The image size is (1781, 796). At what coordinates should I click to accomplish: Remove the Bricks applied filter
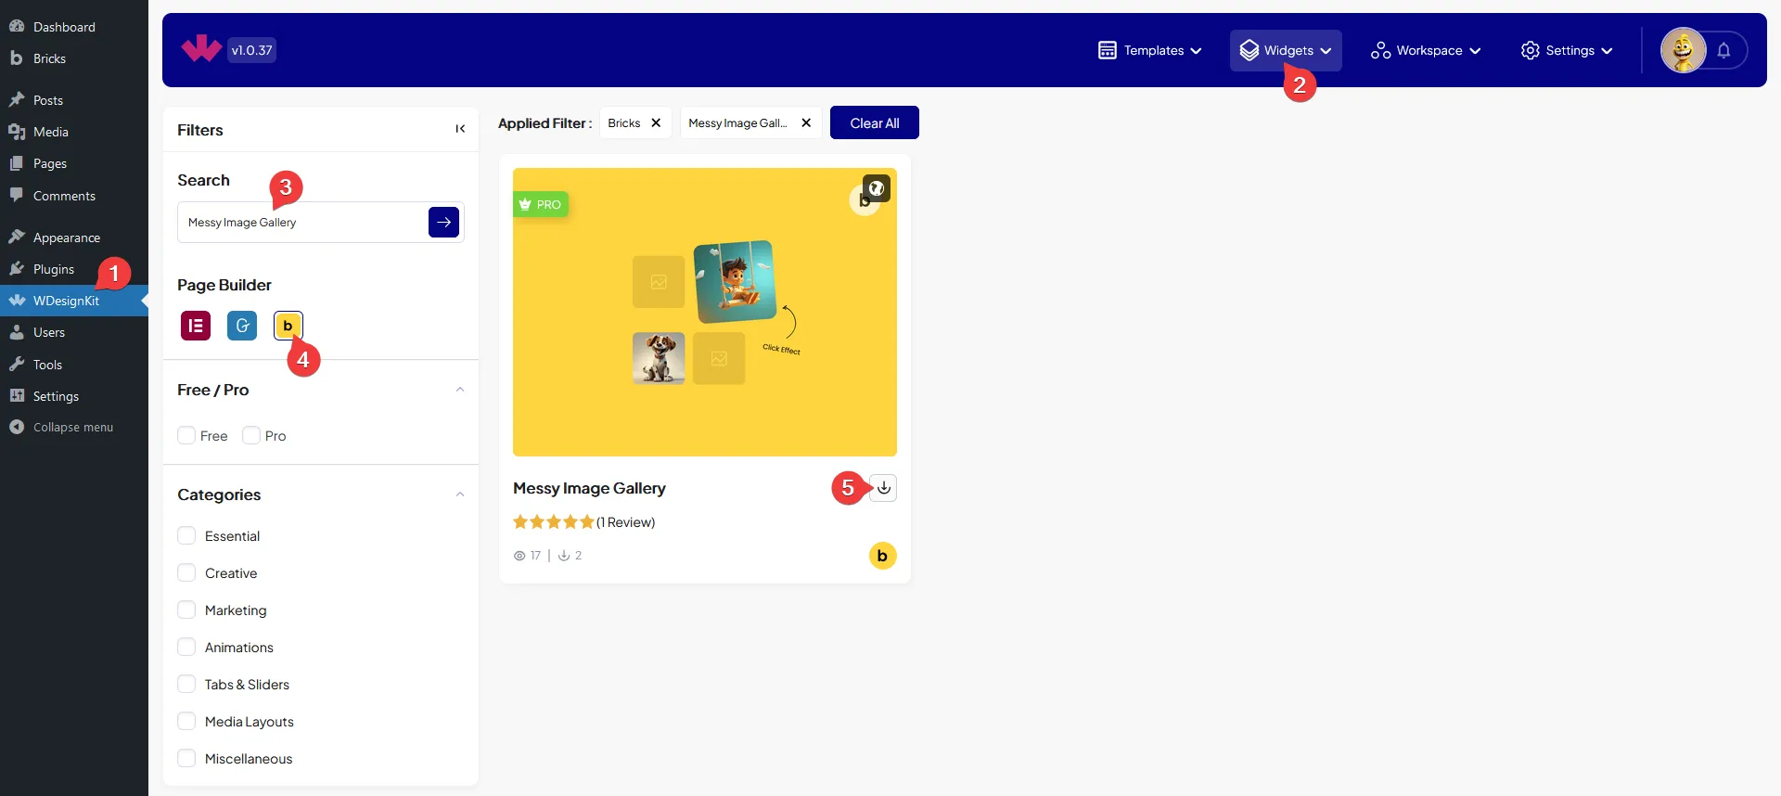[x=656, y=123]
